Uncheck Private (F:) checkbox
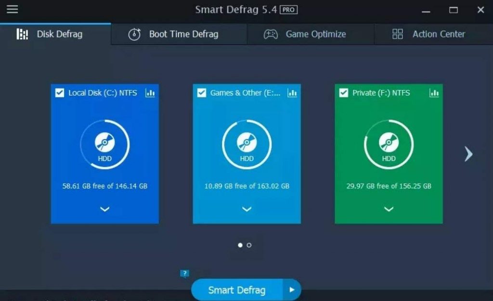Screen dimensions: 493x301 tap(344, 93)
